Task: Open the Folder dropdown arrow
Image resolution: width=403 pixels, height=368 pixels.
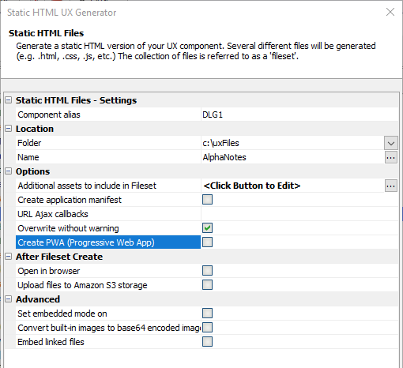Action: pos(391,143)
